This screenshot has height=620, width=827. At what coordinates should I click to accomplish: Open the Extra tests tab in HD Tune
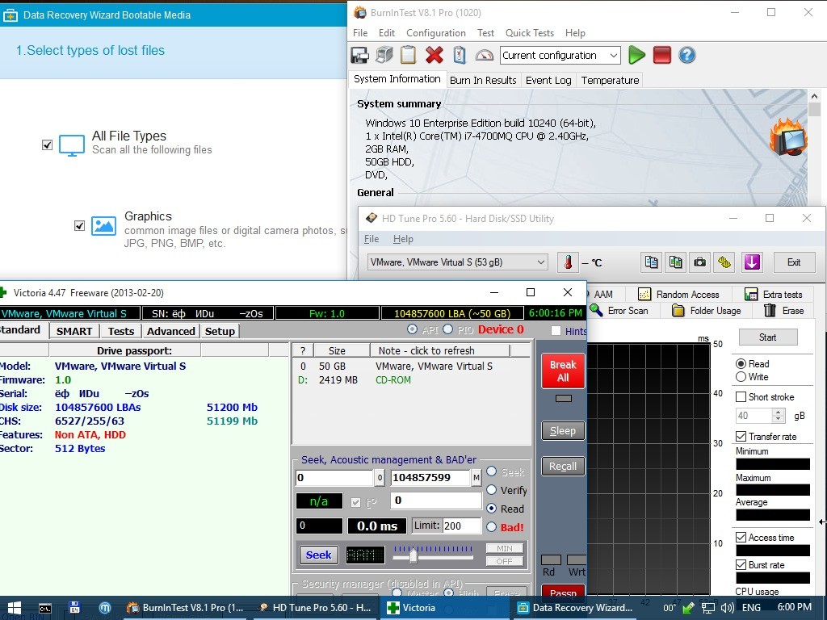pyautogui.click(x=773, y=294)
